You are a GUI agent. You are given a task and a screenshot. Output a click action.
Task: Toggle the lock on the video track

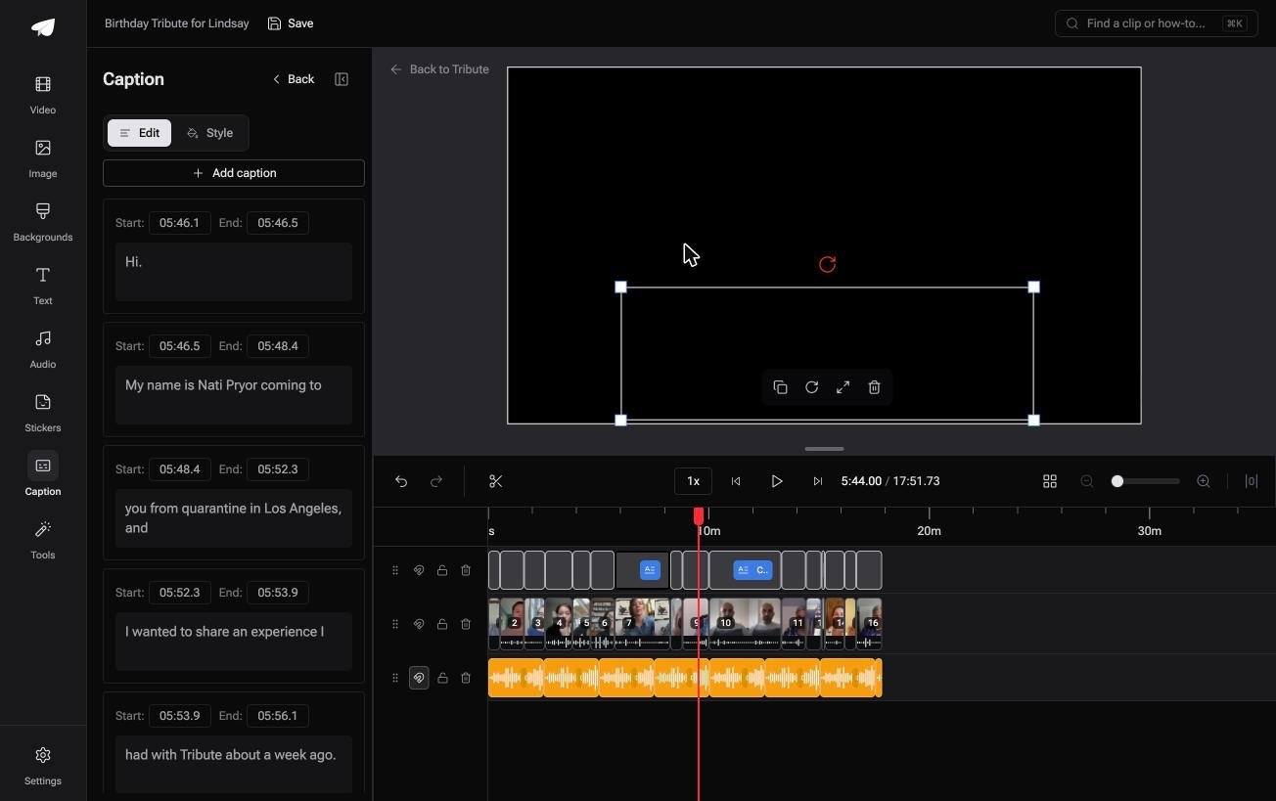coord(442,624)
